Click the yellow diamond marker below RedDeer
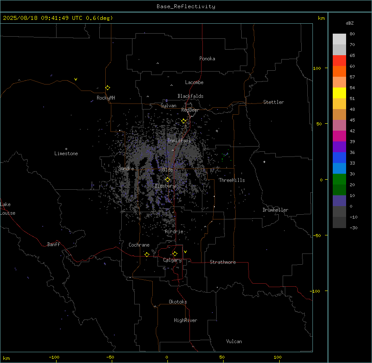 [x=184, y=121]
